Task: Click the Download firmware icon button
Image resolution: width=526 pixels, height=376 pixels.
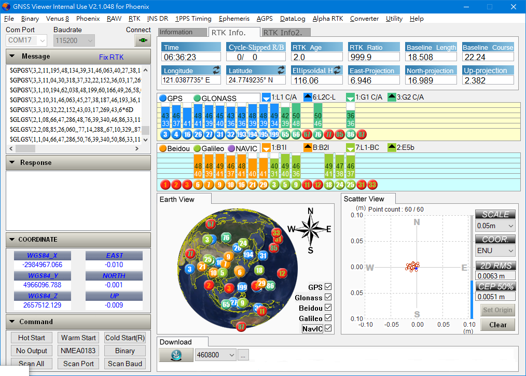Action: 175,355
